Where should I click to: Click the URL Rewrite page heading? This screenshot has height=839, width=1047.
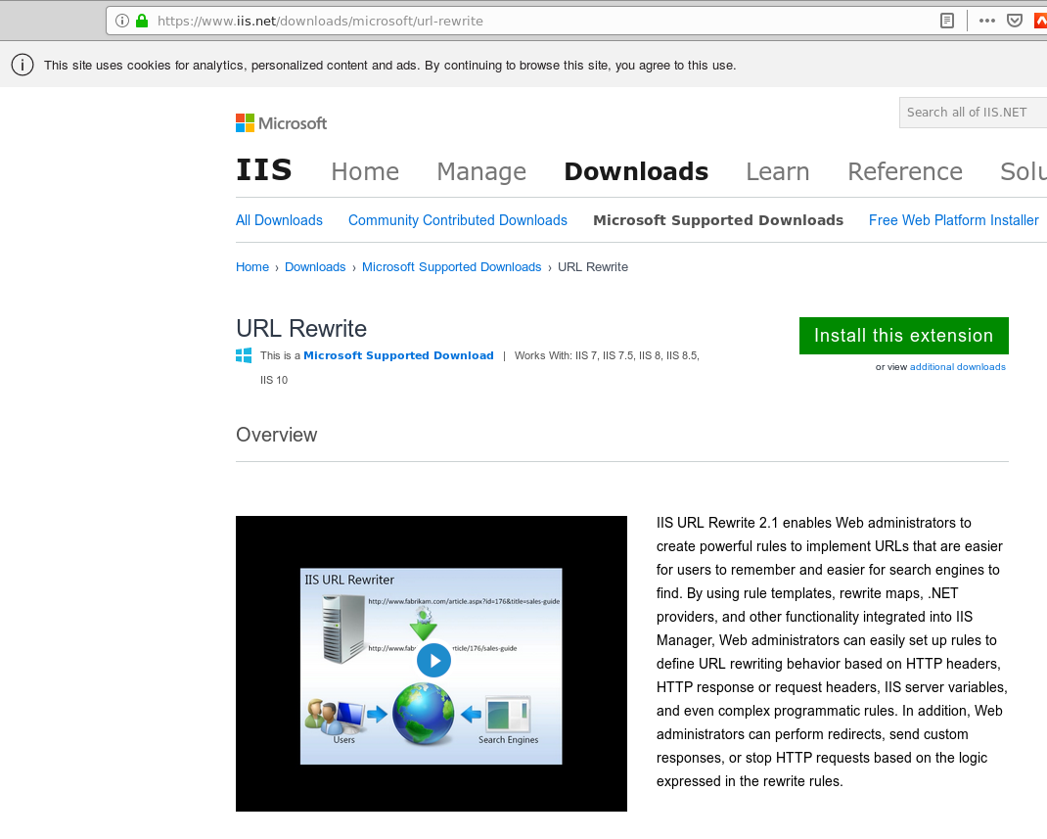(301, 329)
